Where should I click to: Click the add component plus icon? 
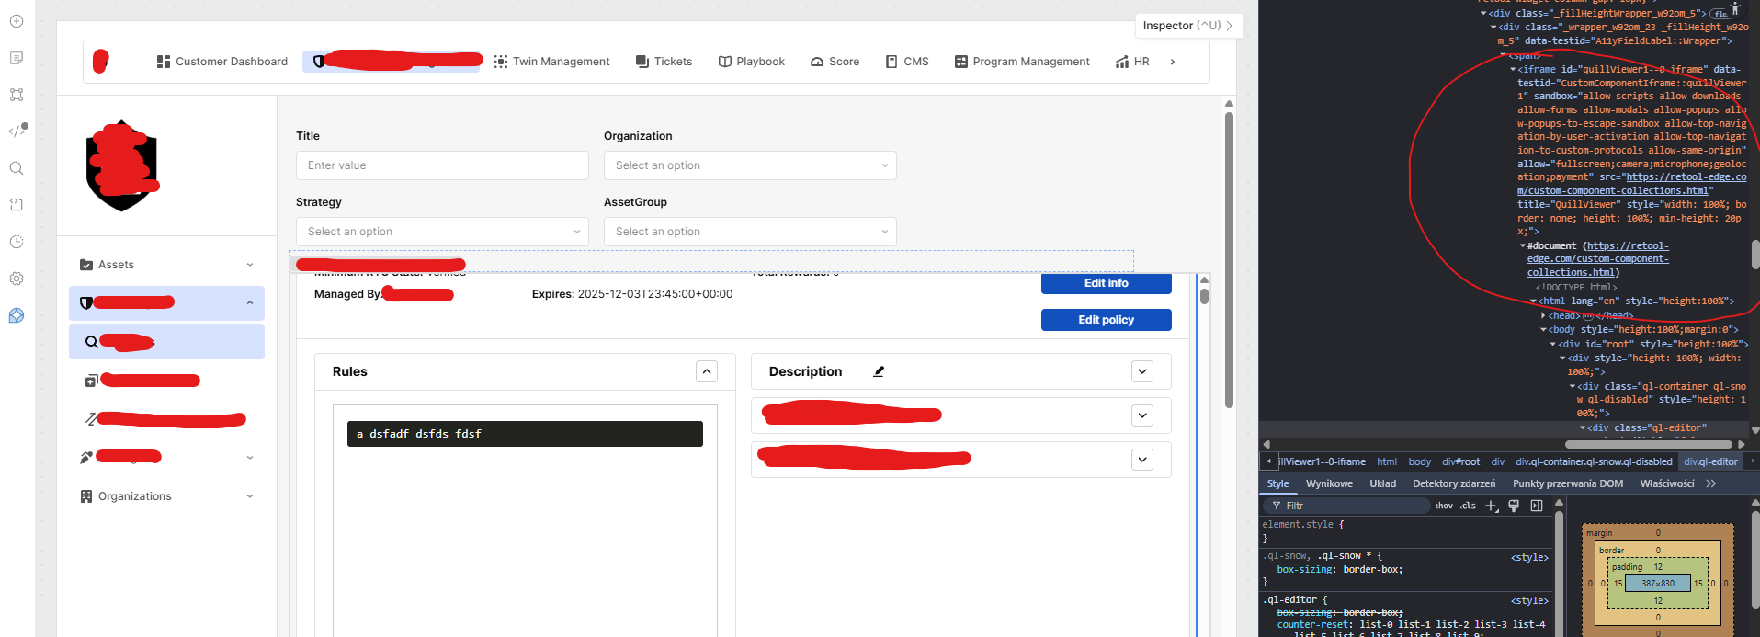point(17,21)
